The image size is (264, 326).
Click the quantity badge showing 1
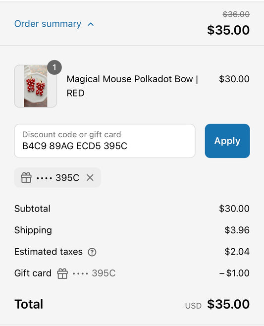click(x=54, y=67)
